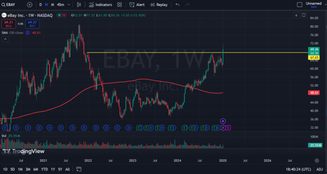327x174 pixels.
Task: Select the W weekly interval
Action: (46, 5)
